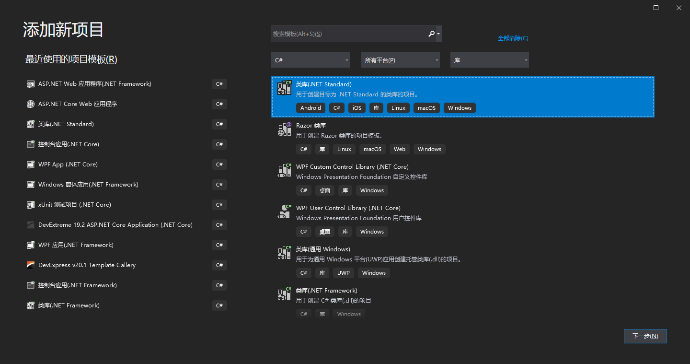690x364 pixels.
Task: Click the ASP.NET Core Web 应用程序 globe icon
Action: [31, 104]
